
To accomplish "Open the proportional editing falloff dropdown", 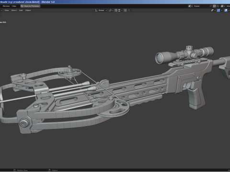I will [129, 11].
